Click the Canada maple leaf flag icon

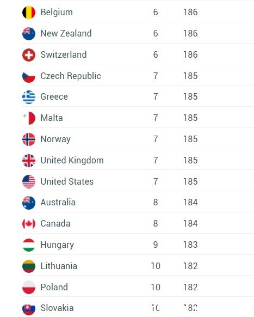(29, 224)
